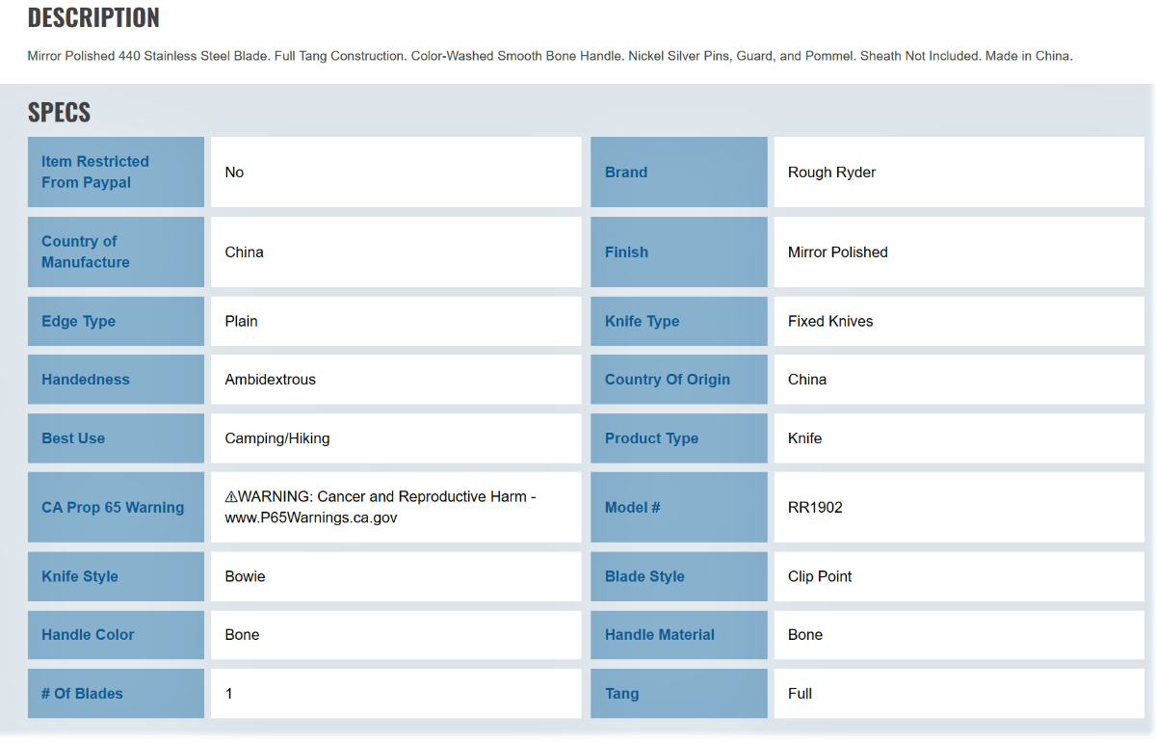Click the www.P65Warnings.ca.gov address
This screenshot has width=1156, height=742.
click(x=311, y=518)
